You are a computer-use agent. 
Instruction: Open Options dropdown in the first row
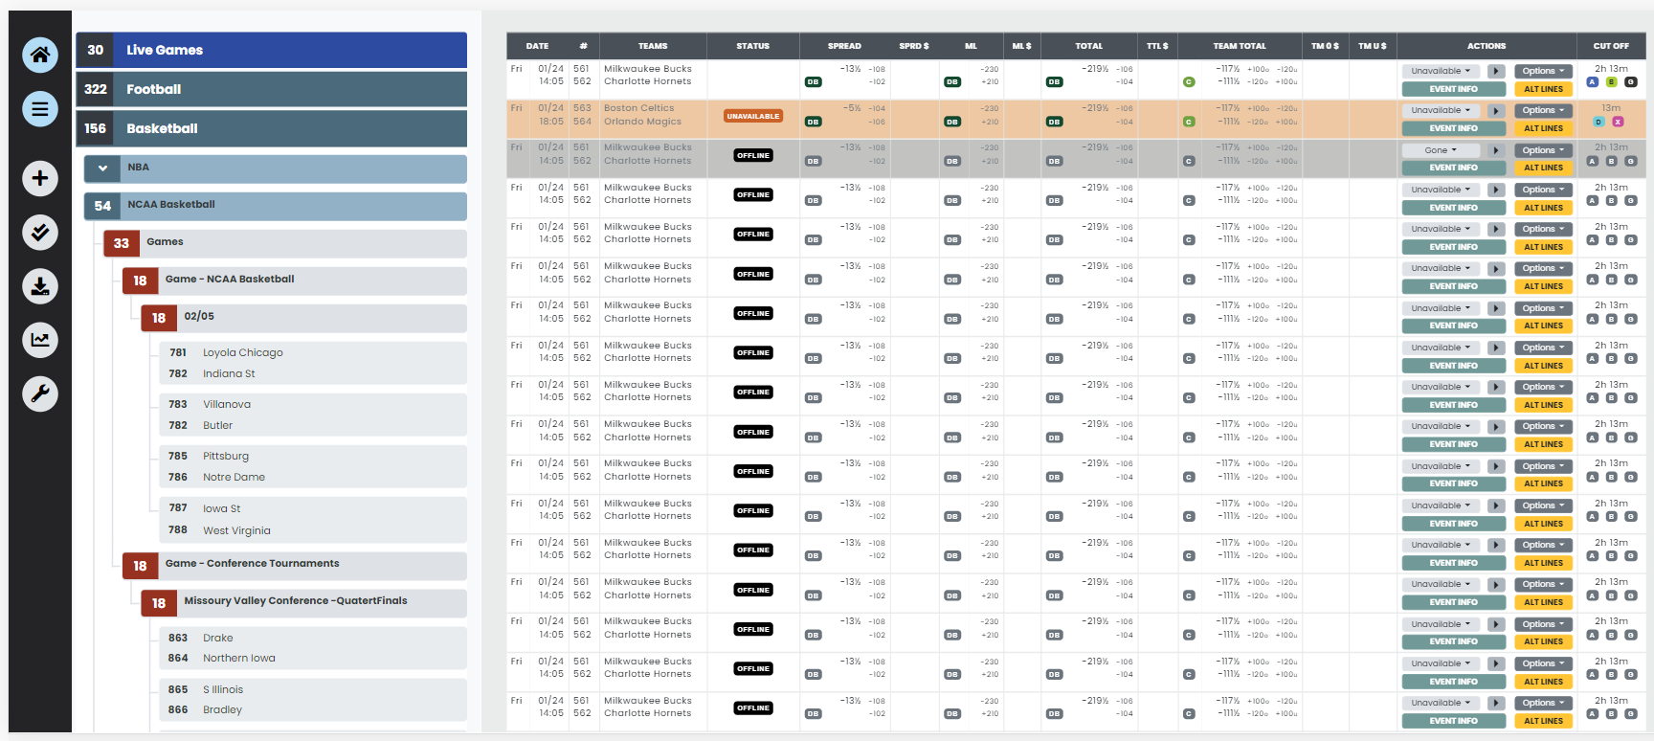point(1543,71)
